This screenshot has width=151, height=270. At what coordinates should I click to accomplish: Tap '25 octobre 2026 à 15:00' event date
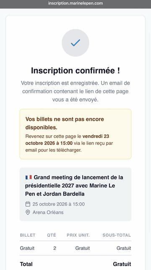pyautogui.click(x=59, y=204)
